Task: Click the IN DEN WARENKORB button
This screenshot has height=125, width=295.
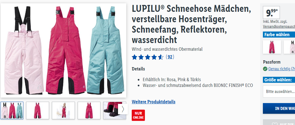Action: tap(279, 109)
